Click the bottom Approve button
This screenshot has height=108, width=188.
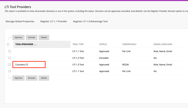18,78
